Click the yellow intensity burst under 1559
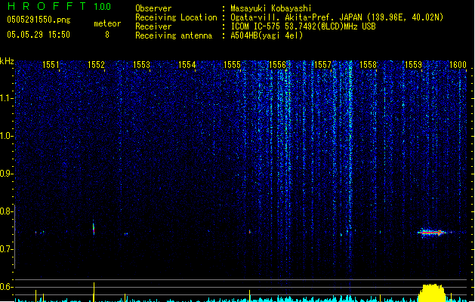This screenshot has height=302, width=475. (x=432, y=293)
